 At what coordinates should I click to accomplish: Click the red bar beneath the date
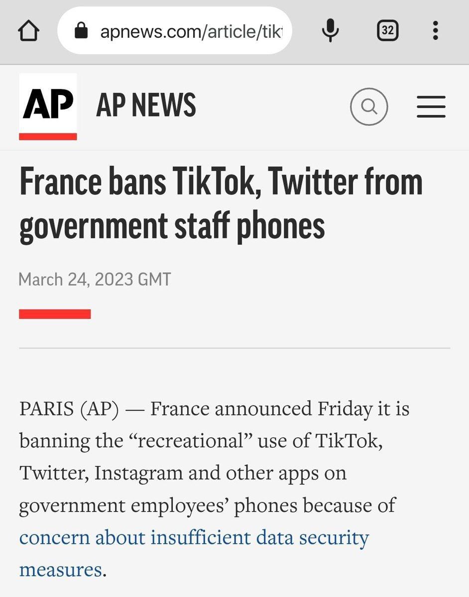click(x=55, y=314)
